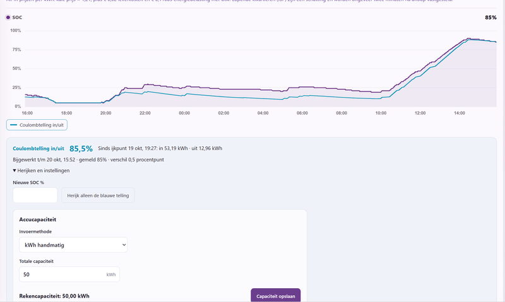Click the Rekencapaciteit: 50,00 kWh text
This screenshot has width=505, height=302.
coord(54,296)
